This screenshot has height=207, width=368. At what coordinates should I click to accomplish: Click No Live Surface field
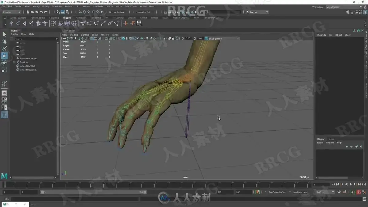(117, 12)
